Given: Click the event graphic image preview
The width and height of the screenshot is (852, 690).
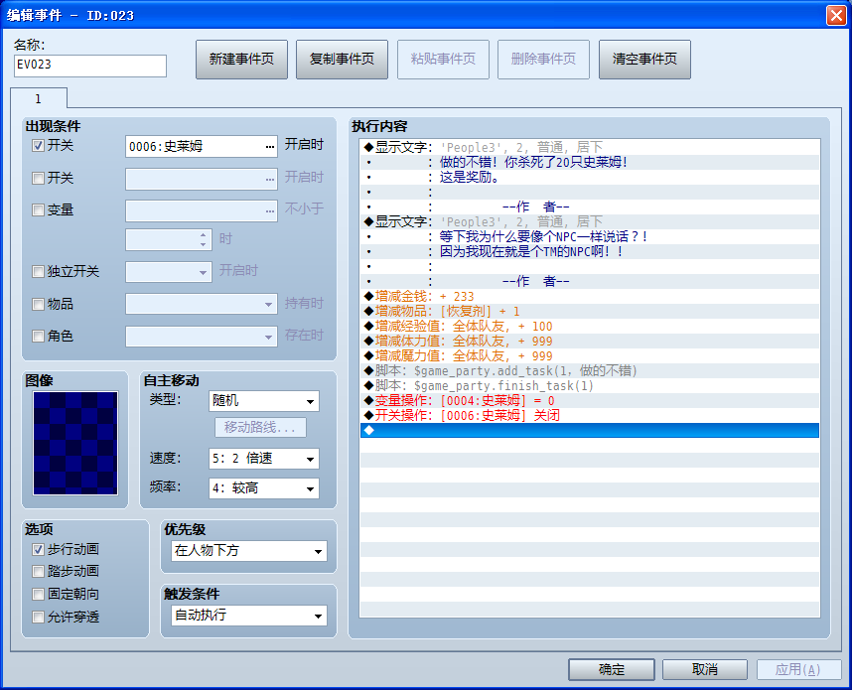Looking at the screenshot, I should pyautogui.click(x=75, y=443).
